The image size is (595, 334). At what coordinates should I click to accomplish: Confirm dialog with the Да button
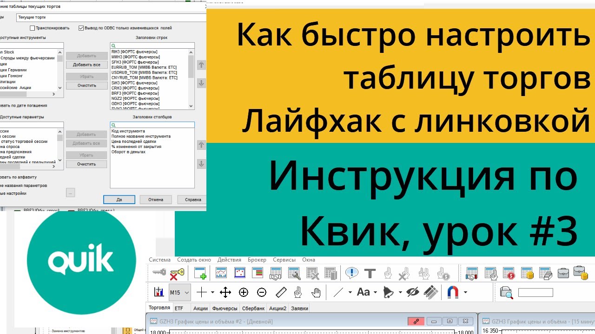pos(119,199)
